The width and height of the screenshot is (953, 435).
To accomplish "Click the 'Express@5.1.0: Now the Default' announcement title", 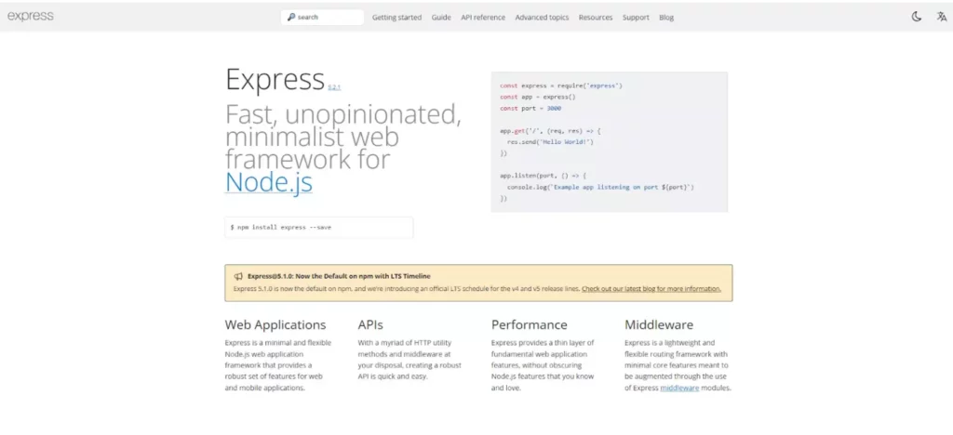I will coord(339,276).
